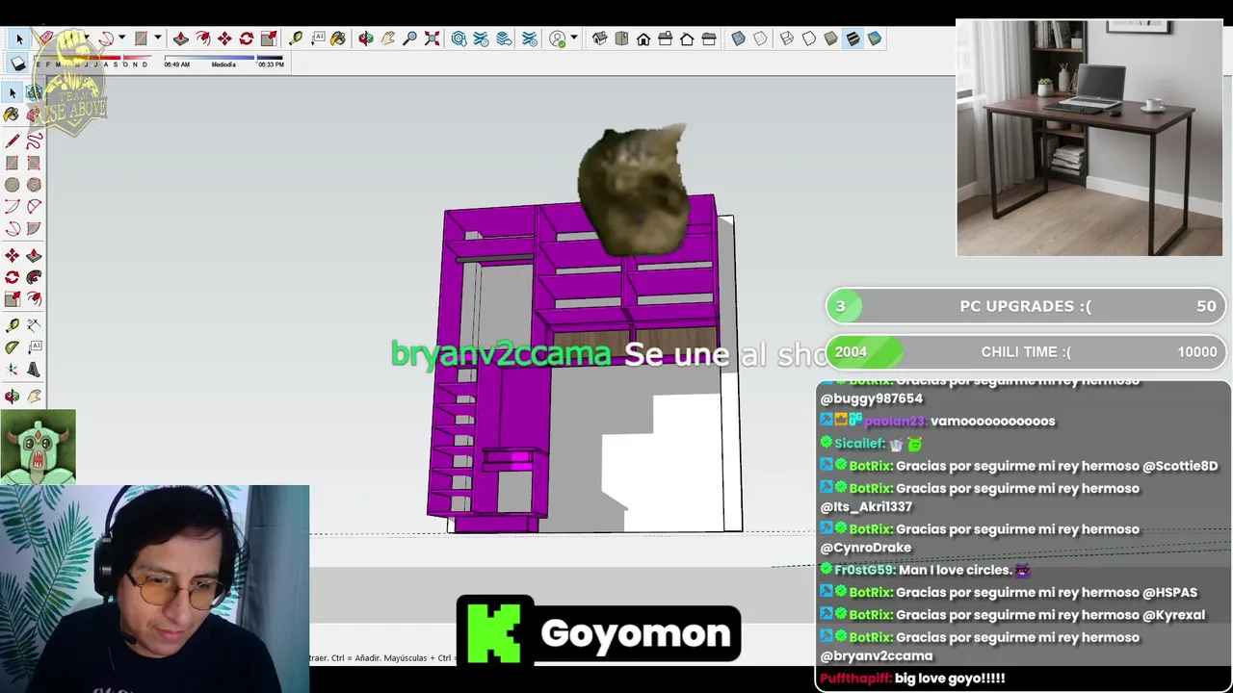Click the Zoom Extents tool

(432, 38)
